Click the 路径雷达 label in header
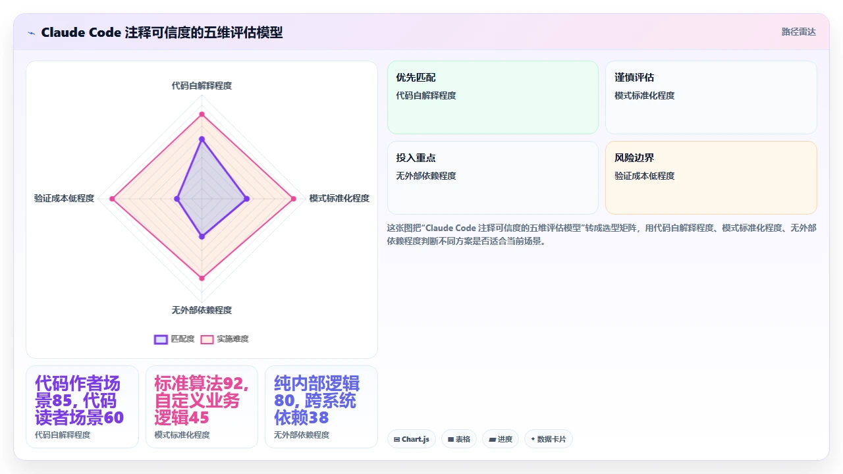Screen dimensions: 843x474 pyautogui.click(x=799, y=32)
